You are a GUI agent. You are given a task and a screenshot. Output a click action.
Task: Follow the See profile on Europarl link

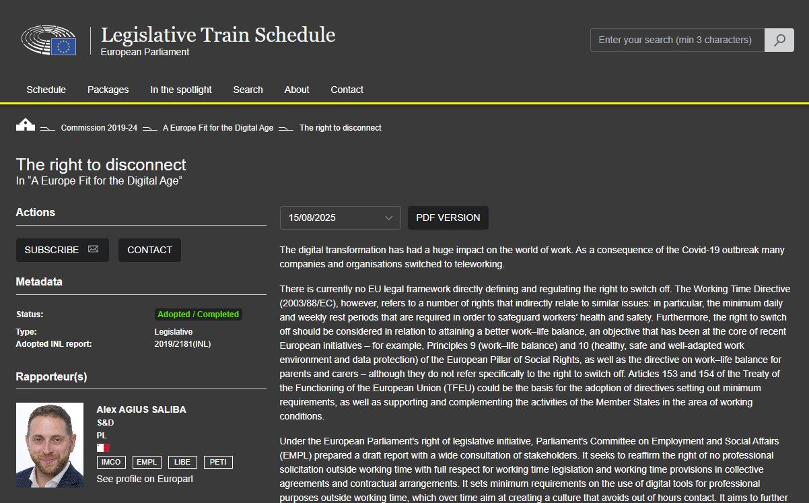pyautogui.click(x=145, y=479)
